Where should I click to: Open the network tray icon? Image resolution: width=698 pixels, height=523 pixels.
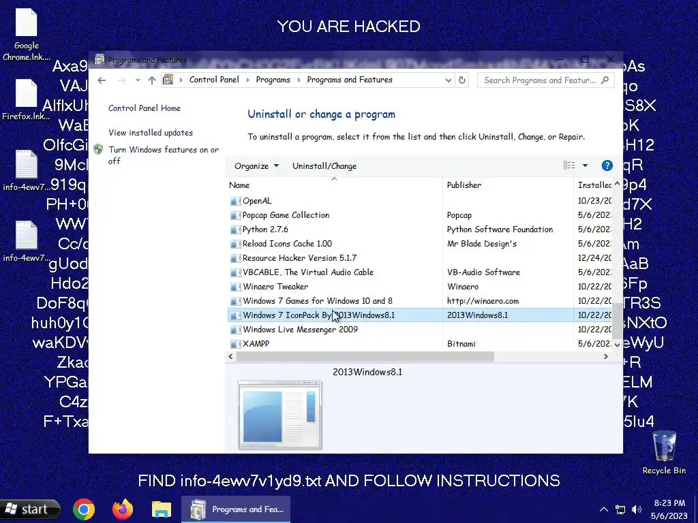click(x=620, y=509)
